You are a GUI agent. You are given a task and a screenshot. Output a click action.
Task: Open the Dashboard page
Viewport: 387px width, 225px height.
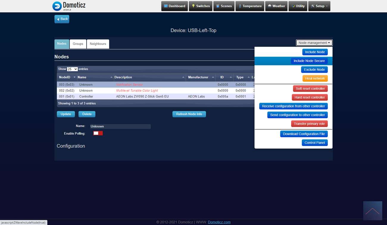point(174,6)
